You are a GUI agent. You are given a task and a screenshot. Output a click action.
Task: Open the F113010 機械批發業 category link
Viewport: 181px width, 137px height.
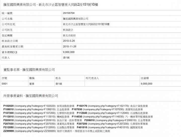pos(36,117)
